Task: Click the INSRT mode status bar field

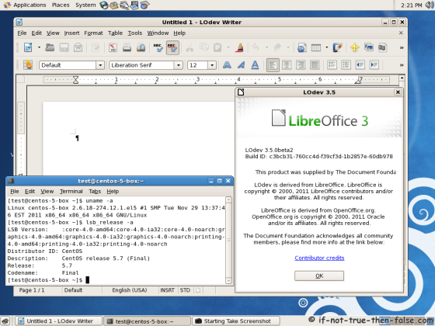Action: pyautogui.click(x=167, y=290)
